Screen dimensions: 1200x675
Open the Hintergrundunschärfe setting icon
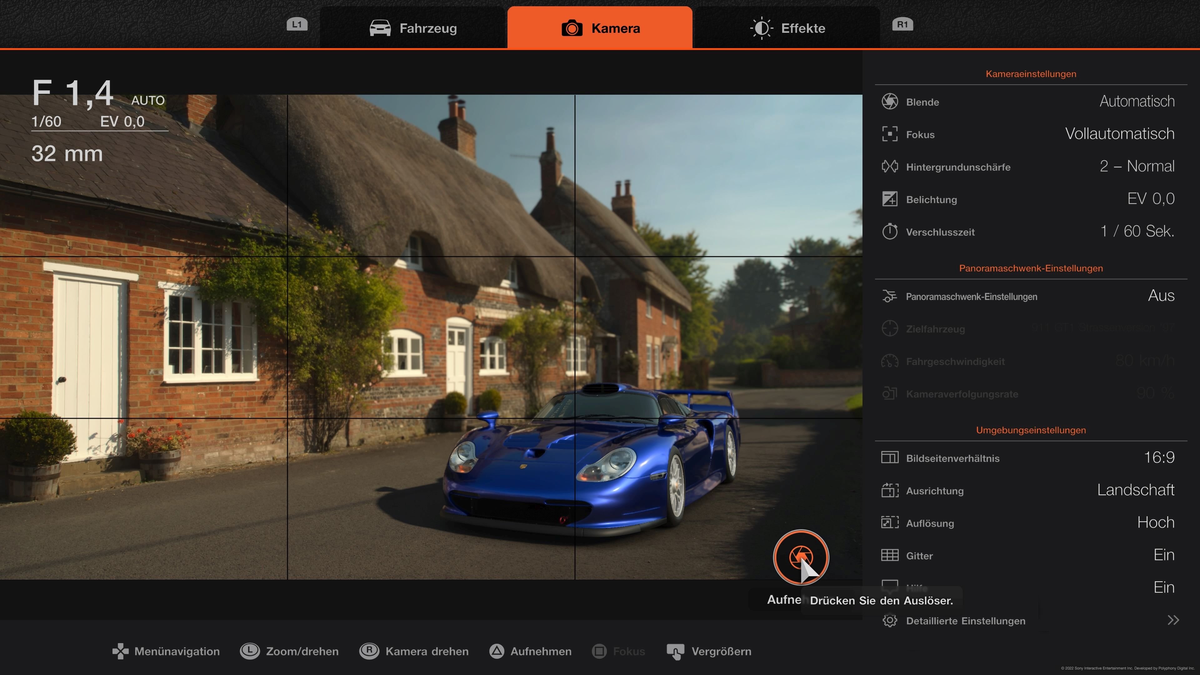[x=890, y=166]
